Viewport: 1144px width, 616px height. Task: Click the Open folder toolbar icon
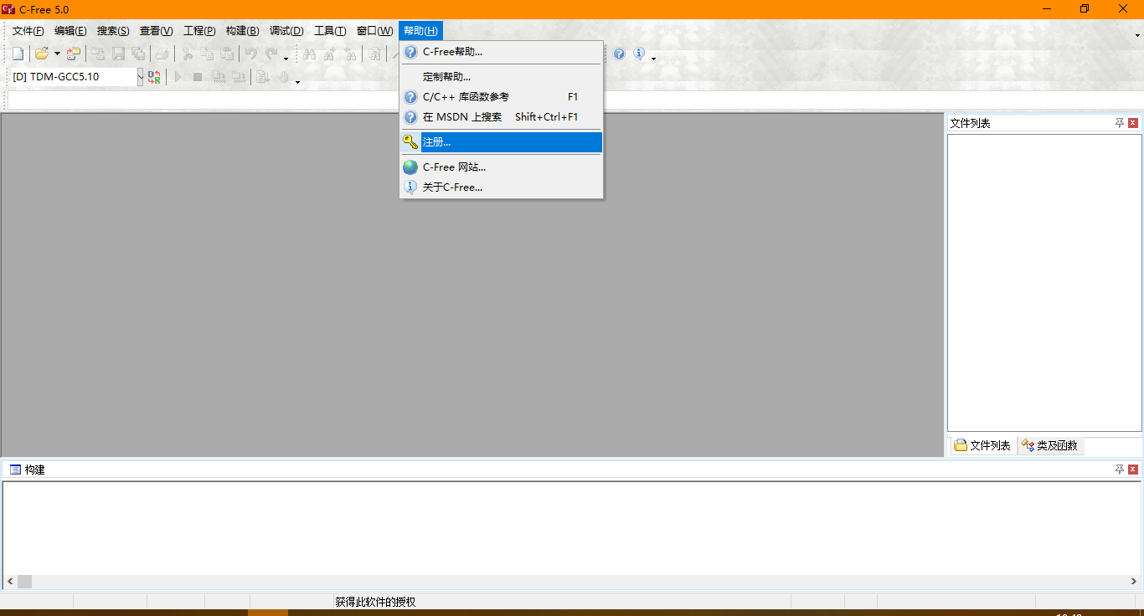tap(41, 54)
